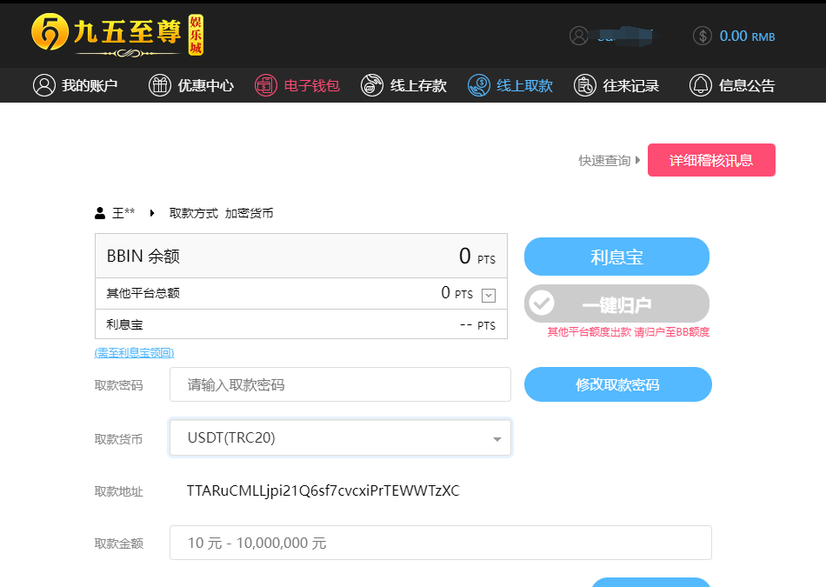Click the 利息宝 row in balance table
This screenshot has width=826, height=587.
point(302,324)
